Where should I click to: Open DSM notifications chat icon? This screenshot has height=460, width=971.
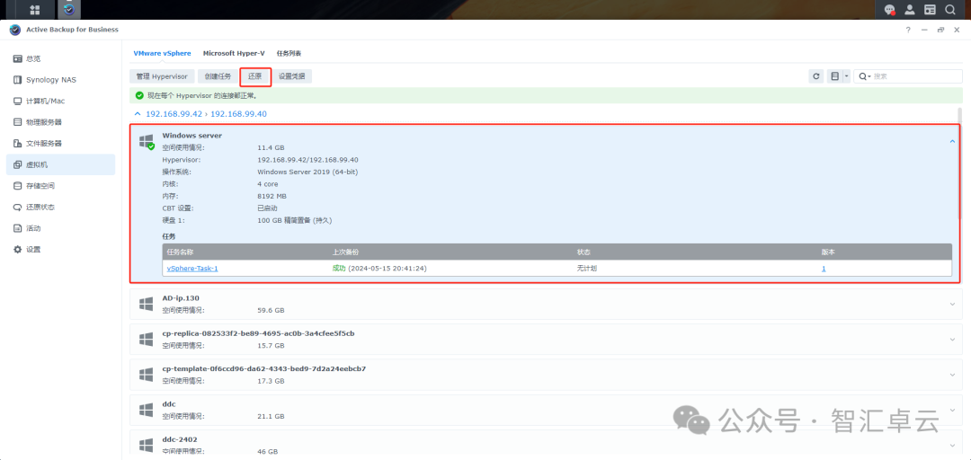890,10
